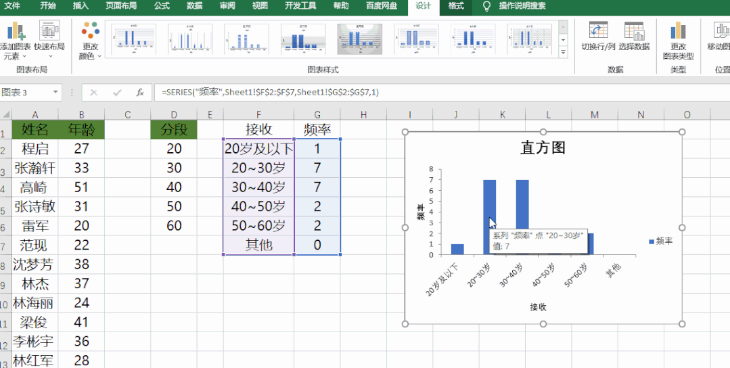Click Change Colors (更改颜色) icon
Image resolution: width=730 pixels, height=368 pixels.
[90, 30]
